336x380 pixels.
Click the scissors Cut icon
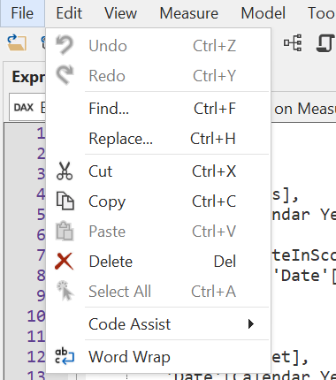(65, 171)
